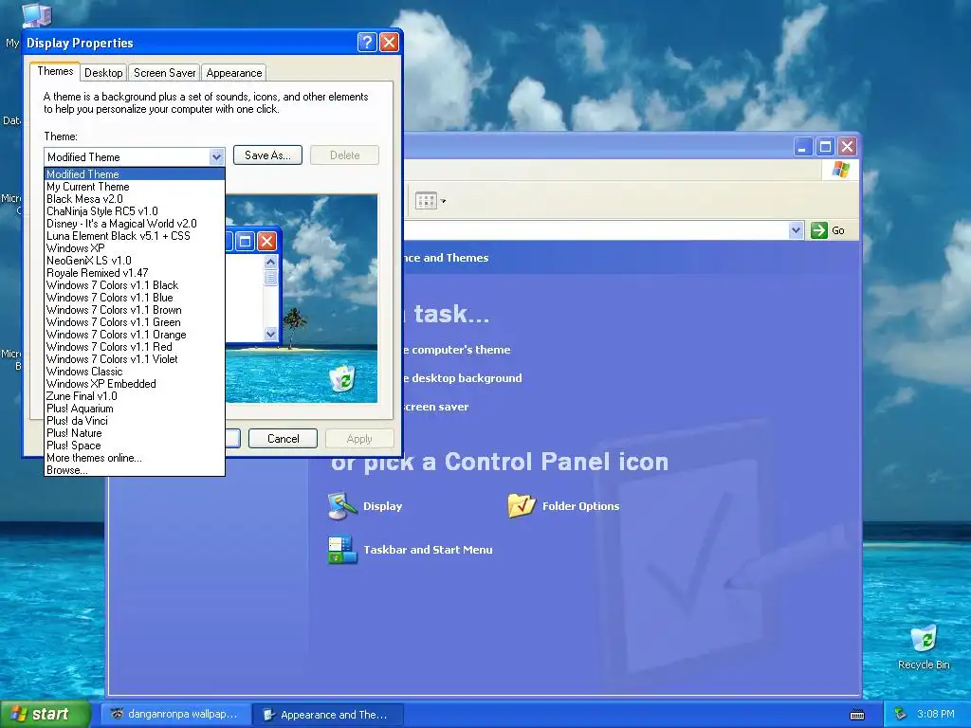Select Modified Theme in the list
Image resolution: width=971 pixels, height=728 pixels.
135,174
